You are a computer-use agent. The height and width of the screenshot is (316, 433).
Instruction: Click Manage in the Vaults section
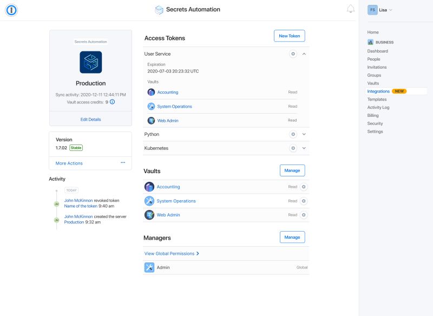292,170
